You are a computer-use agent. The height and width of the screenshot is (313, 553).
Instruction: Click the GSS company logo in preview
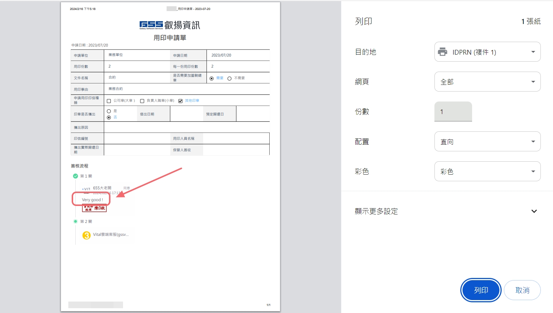pyautogui.click(x=151, y=25)
